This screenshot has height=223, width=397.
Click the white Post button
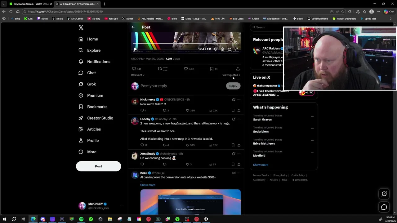coord(98,166)
